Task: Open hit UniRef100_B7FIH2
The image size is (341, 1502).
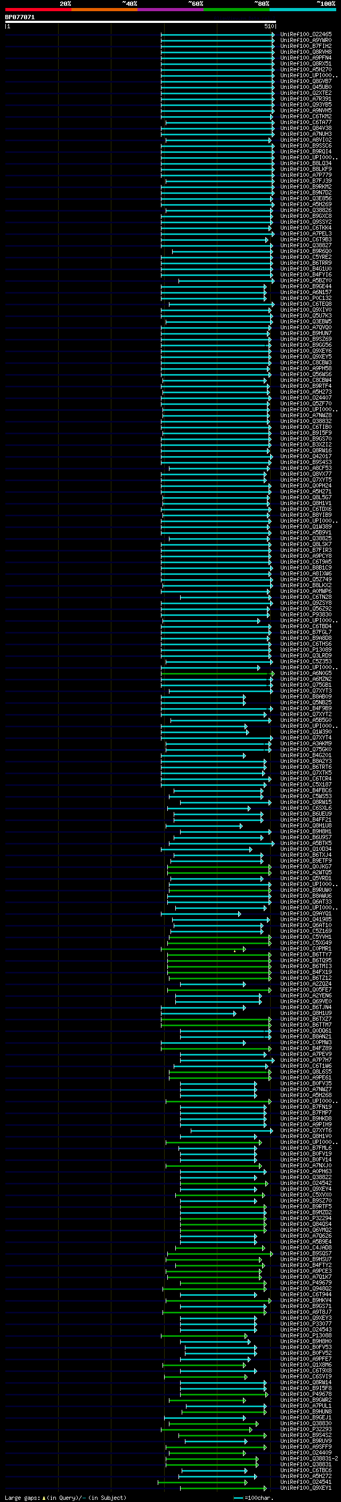Action: click(306, 46)
